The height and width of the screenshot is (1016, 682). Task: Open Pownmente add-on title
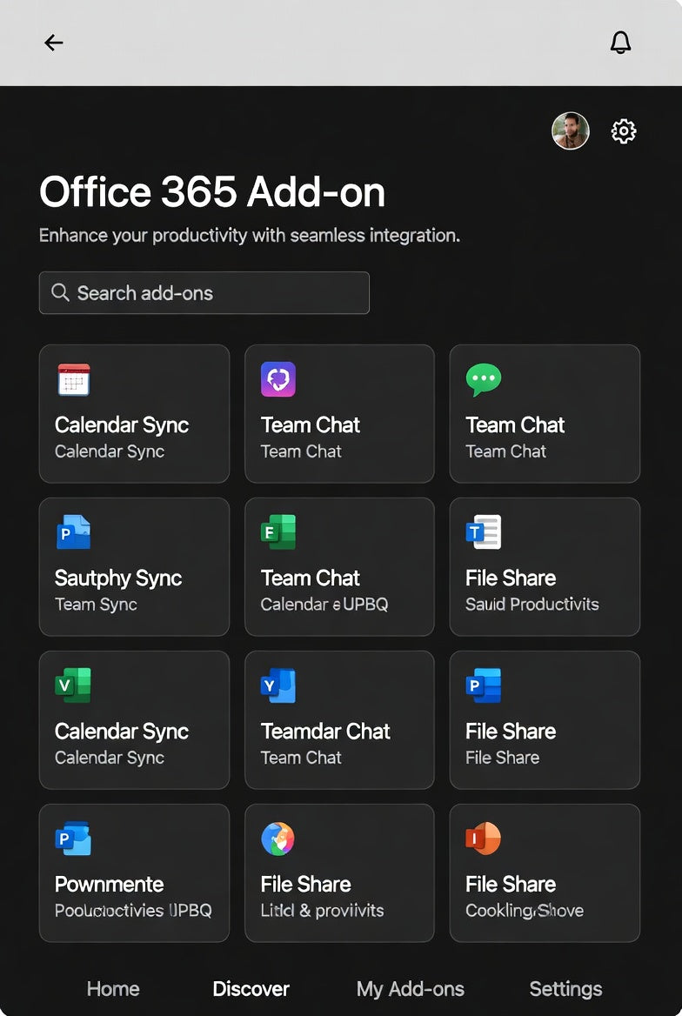[x=110, y=885]
